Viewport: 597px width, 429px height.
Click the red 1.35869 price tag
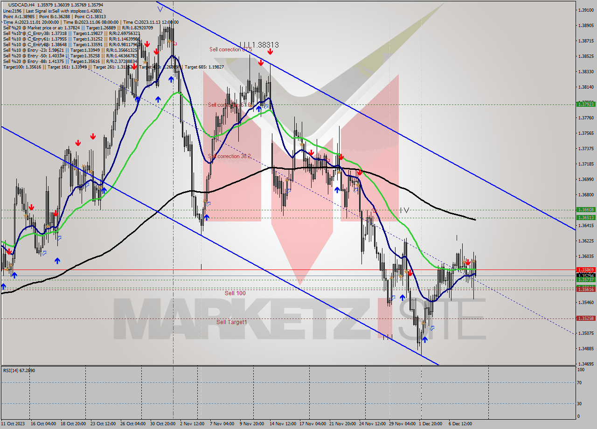[x=586, y=270]
